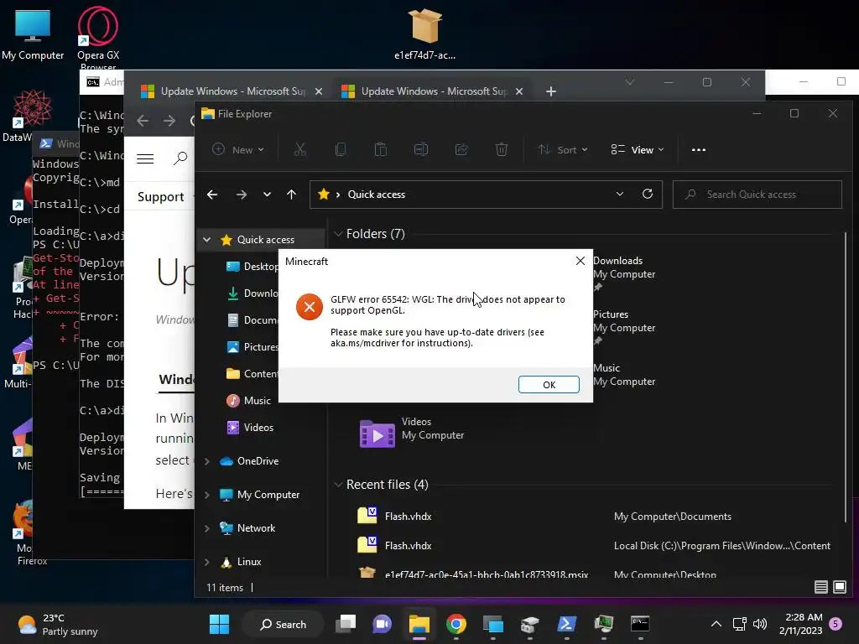Show hidden system tray icons
Screen dimensions: 859x644
(x=716, y=624)
